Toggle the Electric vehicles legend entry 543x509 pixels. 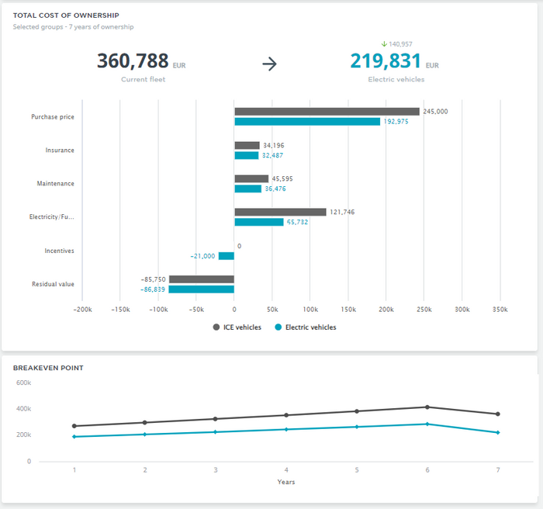tap(306, 327)
